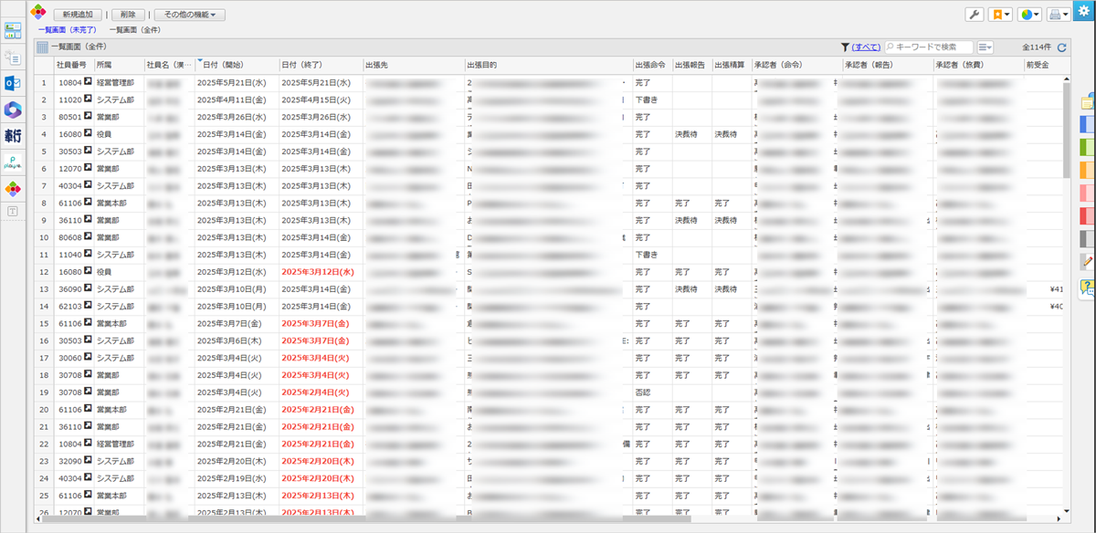Open the wrench settings tool
Image resolution: width=1096 pixels, height=533 pixels.
pyautogui.click(x=974, y=15)
